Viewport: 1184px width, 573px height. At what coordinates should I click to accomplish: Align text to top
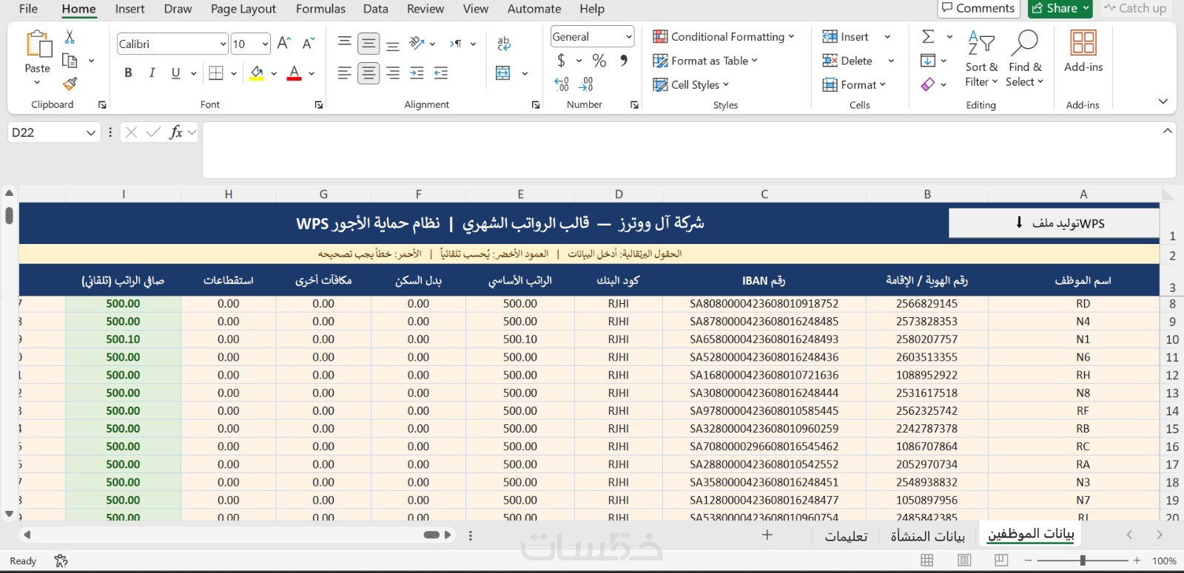344,43
